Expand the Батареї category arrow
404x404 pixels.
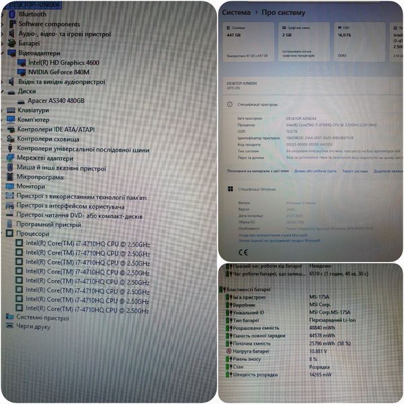tap(2, 44)
